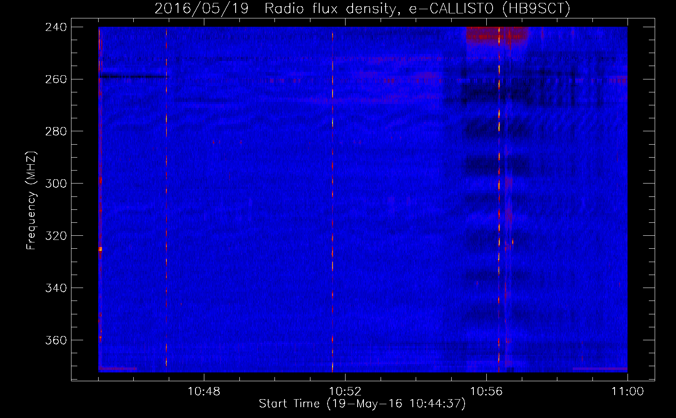Click the 10:48 time tick label
Viewport: 676px width, 418px height.
(204, 392)
